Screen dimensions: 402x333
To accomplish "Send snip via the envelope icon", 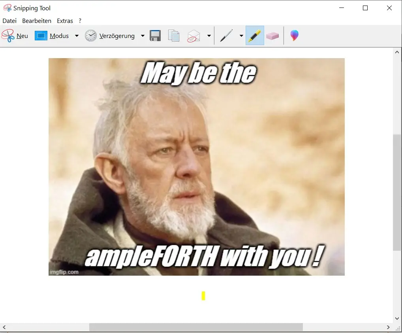I will [x=193, y=36].
